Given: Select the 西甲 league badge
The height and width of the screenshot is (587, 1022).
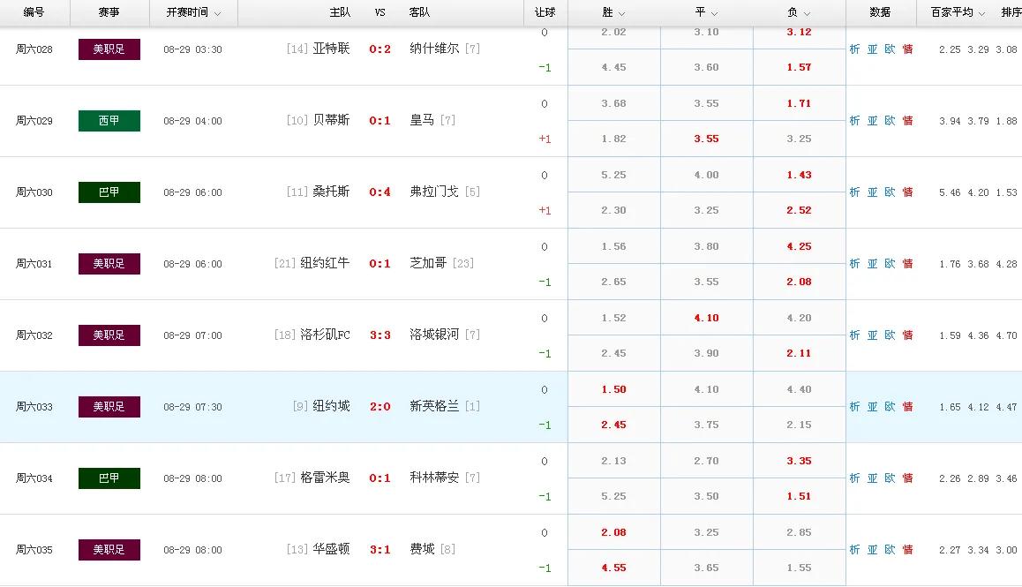Looking at the screenshot, I should (x=109, y=121).
